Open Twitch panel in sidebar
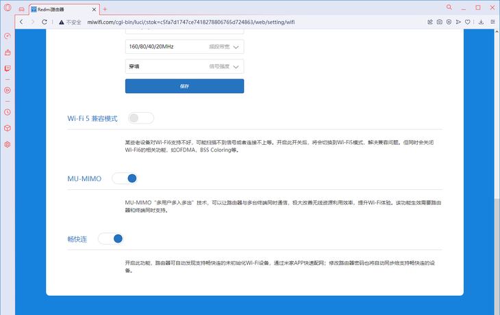500x315 pixels. [8, 68]
